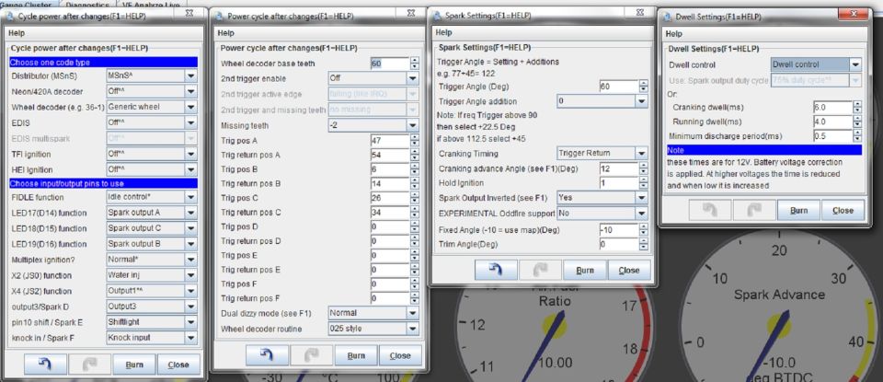The width and height of the screenshot is (883, 382).
Task: Click Close button in Dwell Settings dialog
Action: pyautogui.click(x=843, y=210)
